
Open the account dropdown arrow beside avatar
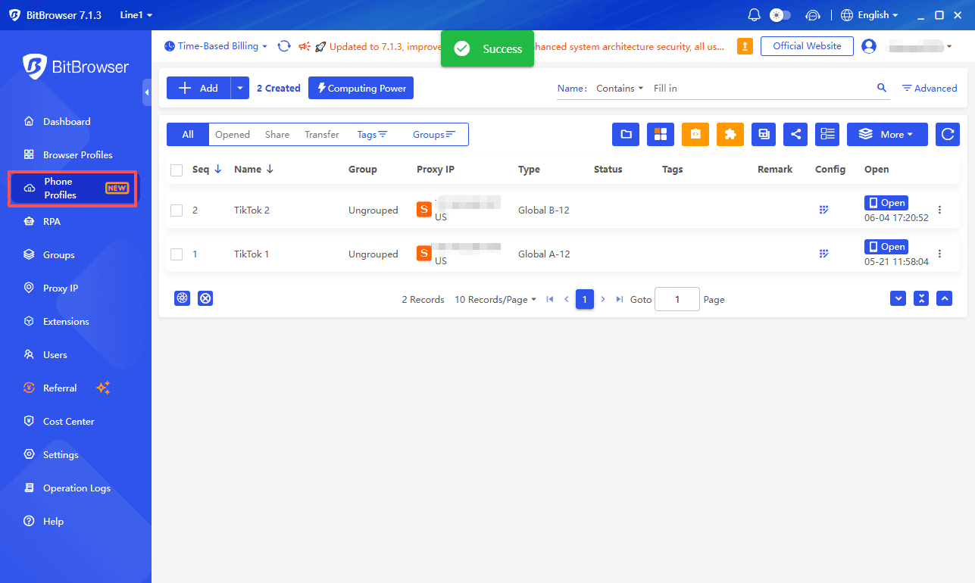tap(950, 47)
